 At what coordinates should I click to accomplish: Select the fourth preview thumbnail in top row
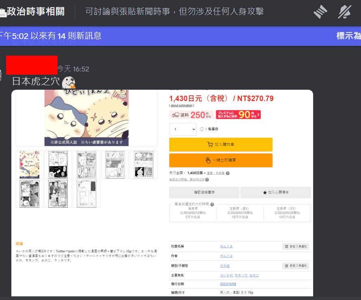click(x=115, y=165)
